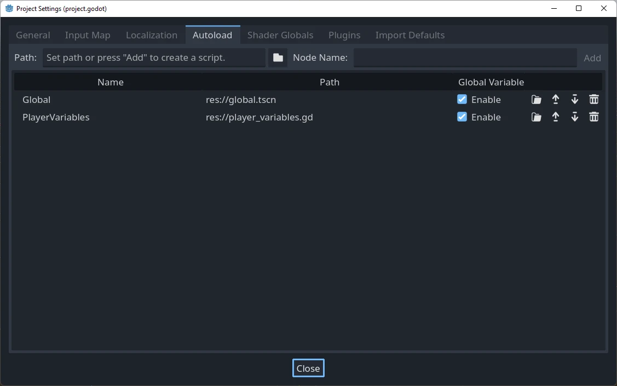
Task: Click the Name column header
Action: 110,82
